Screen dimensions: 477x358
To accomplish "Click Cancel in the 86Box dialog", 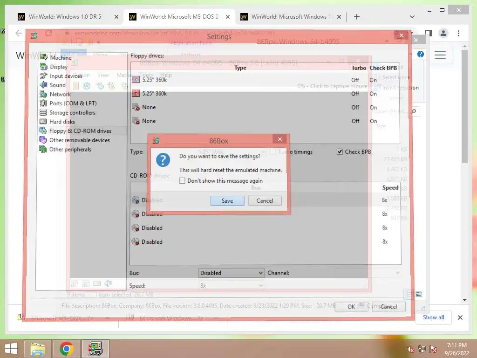I will click(x=265, y=200).
